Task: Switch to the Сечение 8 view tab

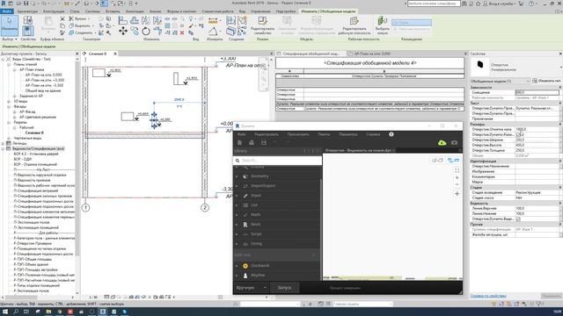Action: coord(98,54)
